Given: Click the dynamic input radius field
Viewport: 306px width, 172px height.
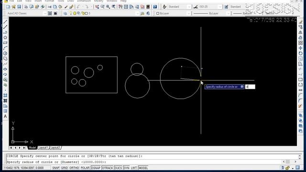Looking at the screenshot, I should (250, 87).
